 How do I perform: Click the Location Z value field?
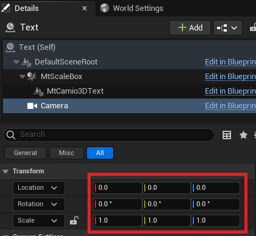(x=216, y=188)
